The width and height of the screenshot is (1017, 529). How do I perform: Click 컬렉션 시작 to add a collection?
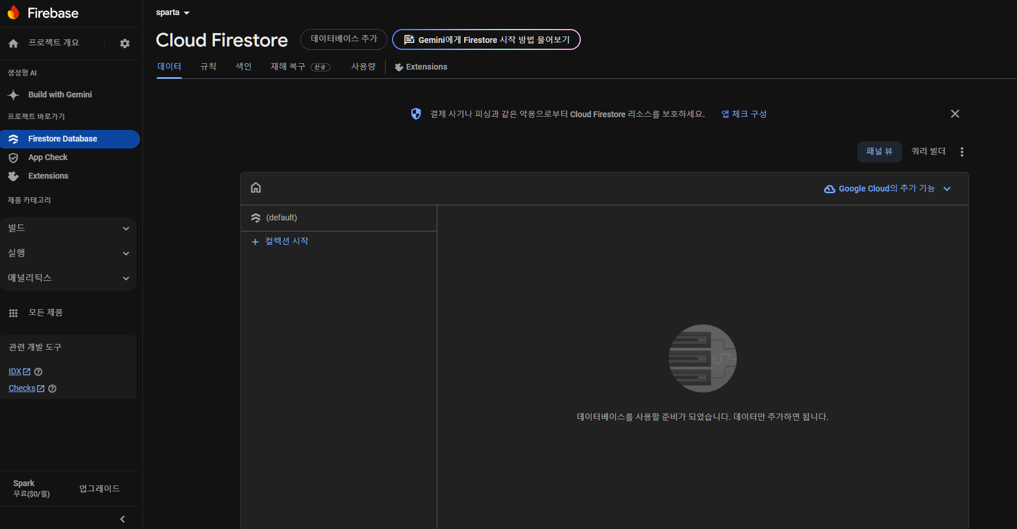[280, 241]
